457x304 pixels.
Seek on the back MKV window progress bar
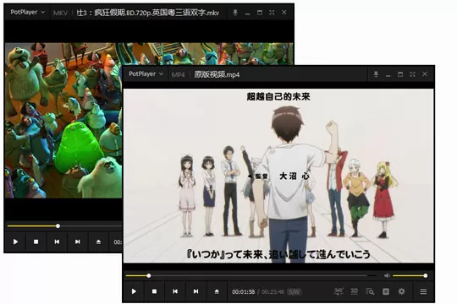64,225
